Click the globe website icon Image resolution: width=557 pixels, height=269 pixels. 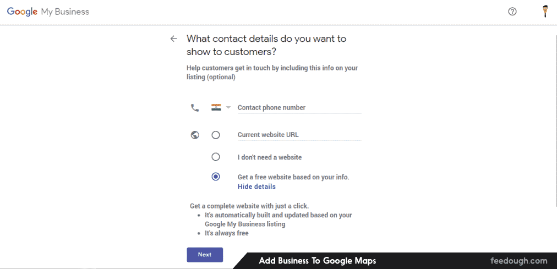pos(195,135)
